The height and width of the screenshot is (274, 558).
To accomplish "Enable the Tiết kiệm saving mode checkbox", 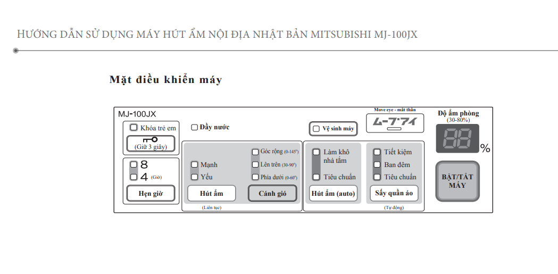I will tap(377, 152).
